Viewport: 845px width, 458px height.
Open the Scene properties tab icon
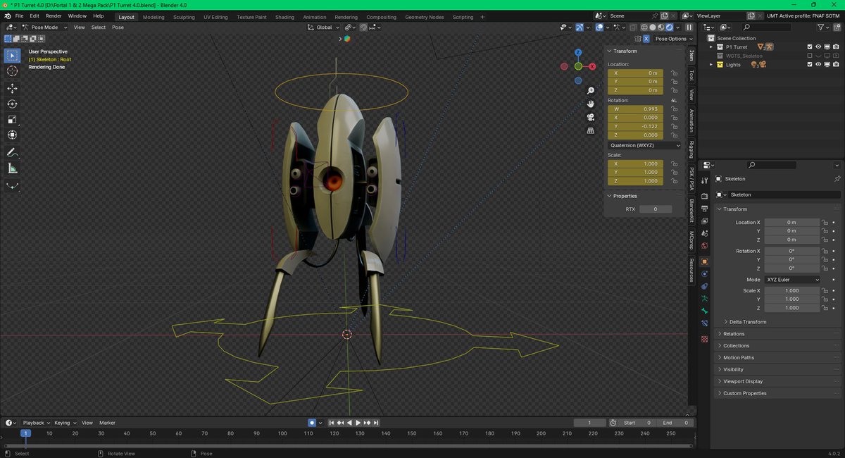click(x=705, y=233)
